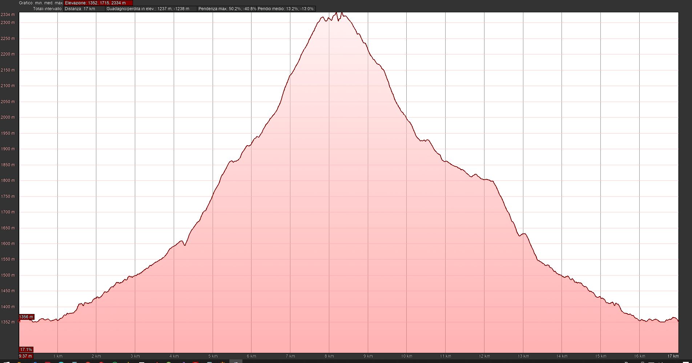
Task: Click the profile dip just after 4 km
Action: coord(185,245)
